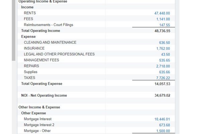Click Supplies expense value 635.66
The height and width of the screenshot is (134, 201).
pos(164,72)
